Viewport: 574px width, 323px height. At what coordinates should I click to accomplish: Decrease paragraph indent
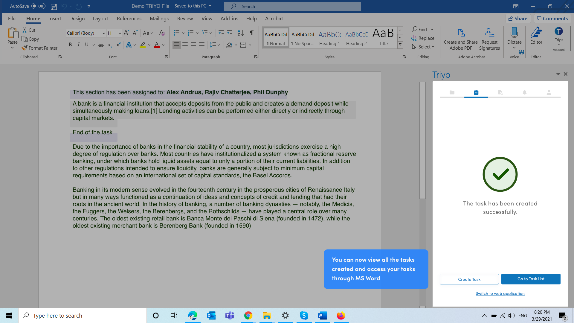221,33
